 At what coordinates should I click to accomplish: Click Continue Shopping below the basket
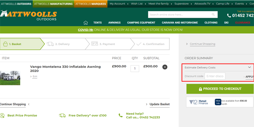pos(13,104)
